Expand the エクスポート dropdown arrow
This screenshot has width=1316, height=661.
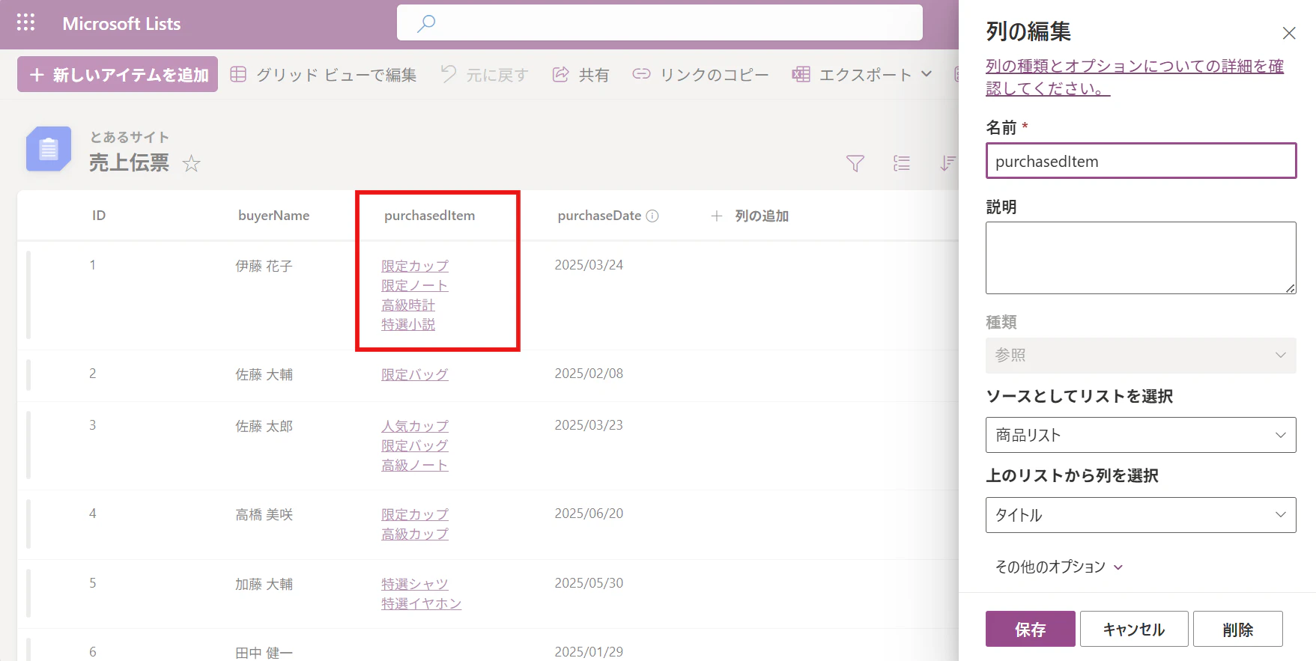click(x=927, y=74)
